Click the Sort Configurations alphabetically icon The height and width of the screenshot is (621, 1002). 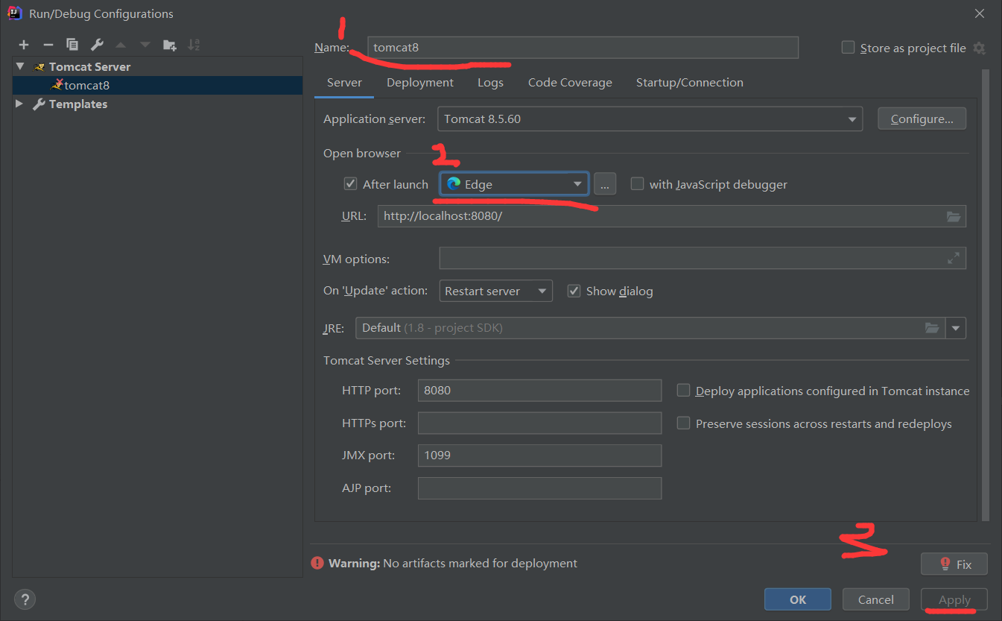click(194, 45)
